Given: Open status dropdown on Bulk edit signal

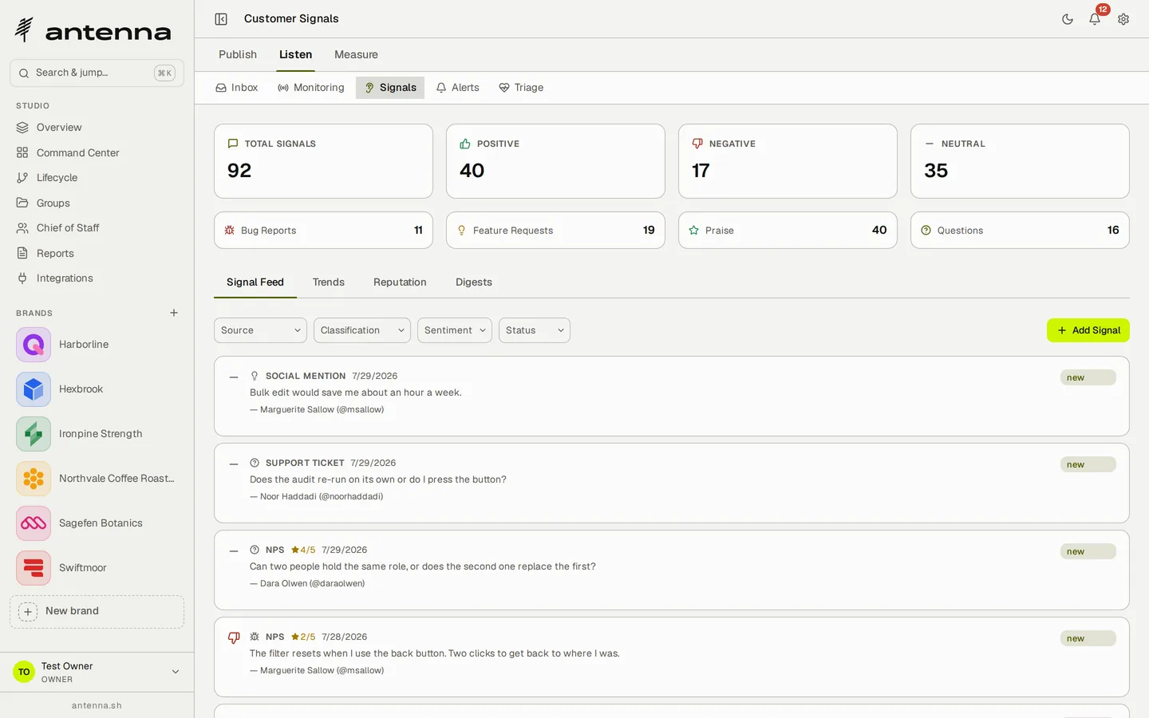Looking at the screenshot, I should 1088,378.
